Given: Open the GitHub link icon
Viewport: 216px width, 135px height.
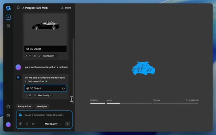Looking at the screenshot, I should [x=8, y=107].
